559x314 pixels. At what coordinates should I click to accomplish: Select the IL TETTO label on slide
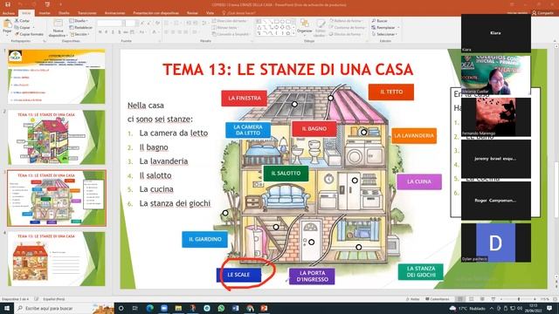click(391, 92)
